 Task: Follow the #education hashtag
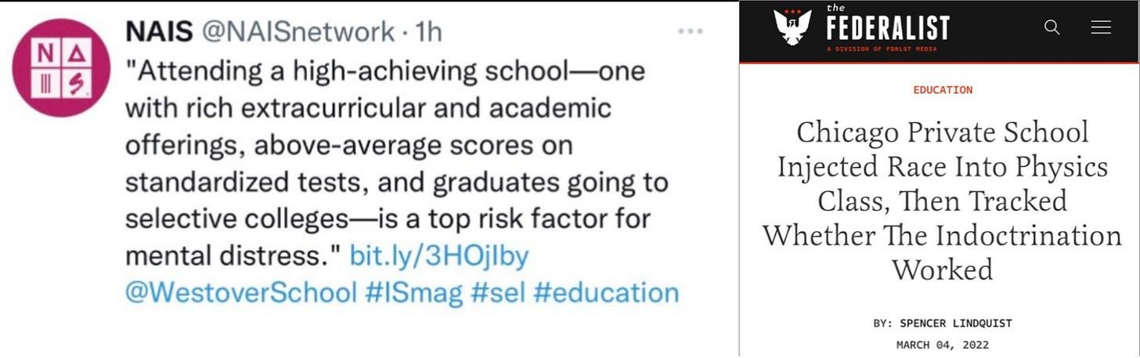(606, 292)
